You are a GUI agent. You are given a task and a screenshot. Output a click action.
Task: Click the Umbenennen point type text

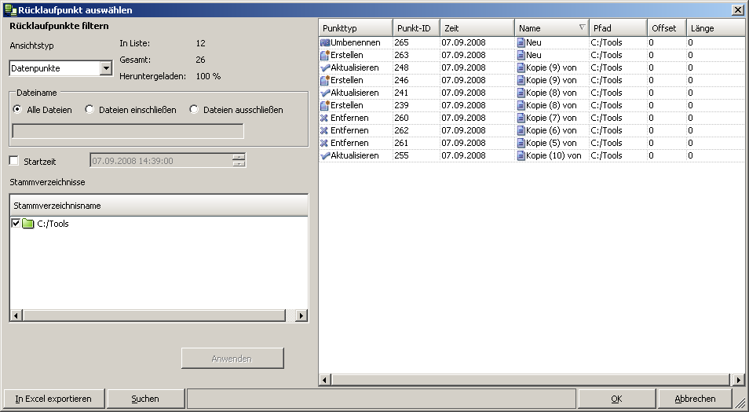[356, 42]
